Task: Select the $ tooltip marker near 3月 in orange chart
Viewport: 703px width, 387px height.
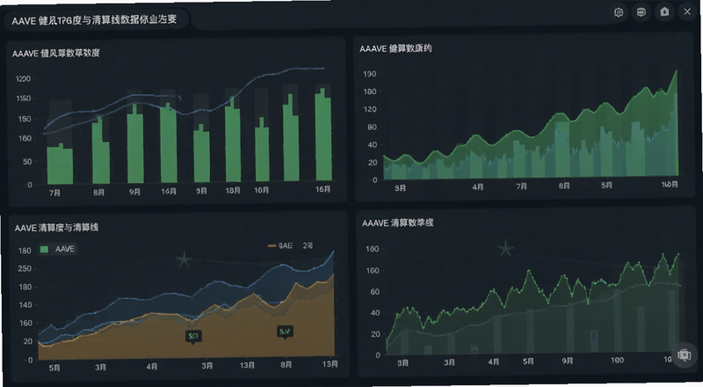Action: coord(193,336)
